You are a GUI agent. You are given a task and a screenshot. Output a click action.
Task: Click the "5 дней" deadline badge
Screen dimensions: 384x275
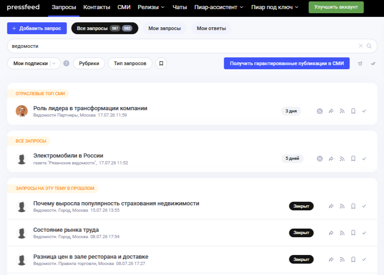click(x=292, y=158)
